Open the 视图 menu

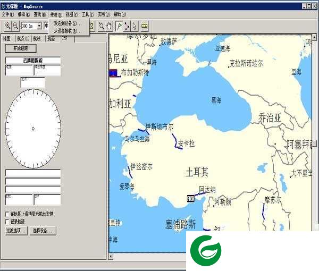(72, 14)
